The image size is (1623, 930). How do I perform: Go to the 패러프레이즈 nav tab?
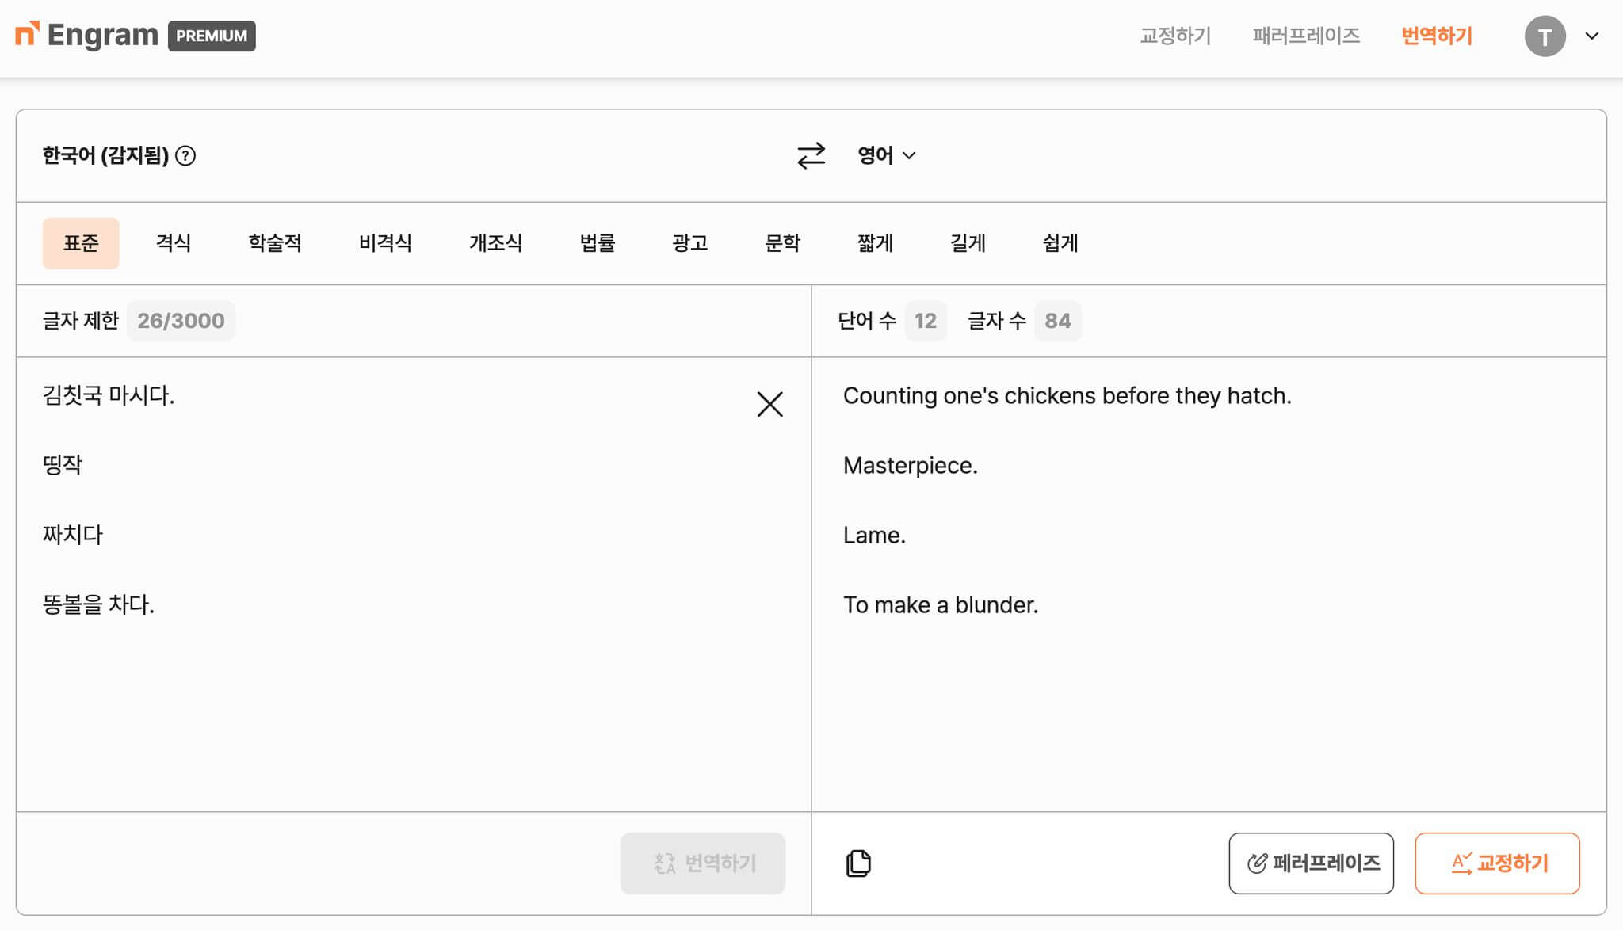point(1306,36)
